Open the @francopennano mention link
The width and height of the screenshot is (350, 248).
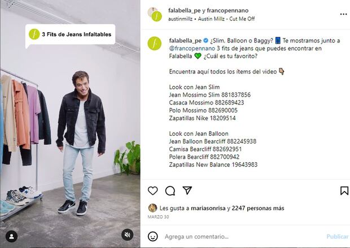[192, 49]
